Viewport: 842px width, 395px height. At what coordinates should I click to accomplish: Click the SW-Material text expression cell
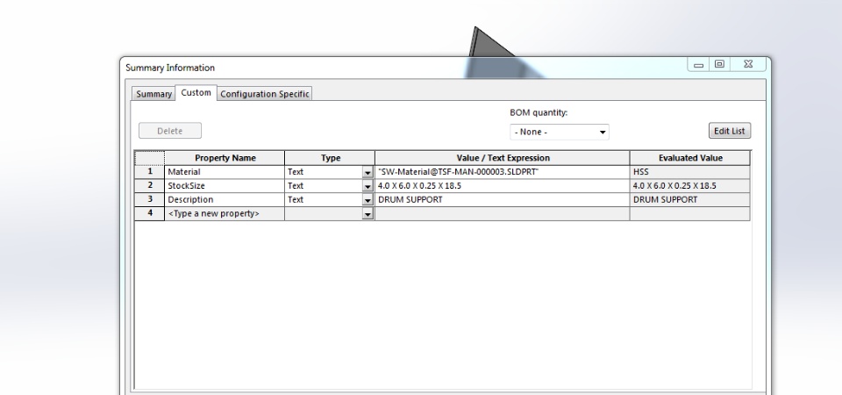coord(502,172)
